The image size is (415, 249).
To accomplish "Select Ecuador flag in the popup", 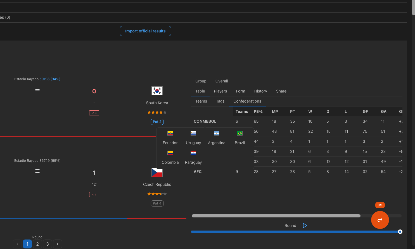I will tap(170, 133).
